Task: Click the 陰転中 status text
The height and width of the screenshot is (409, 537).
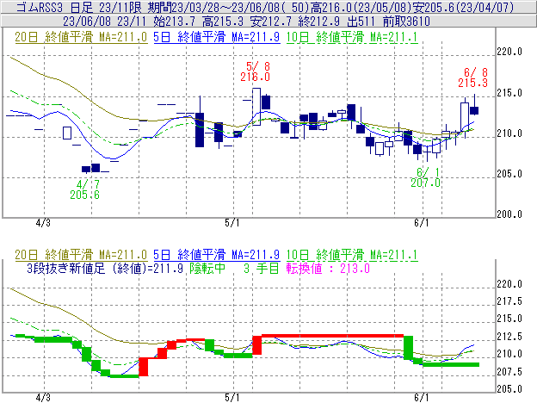Action: tap(207, 268)
